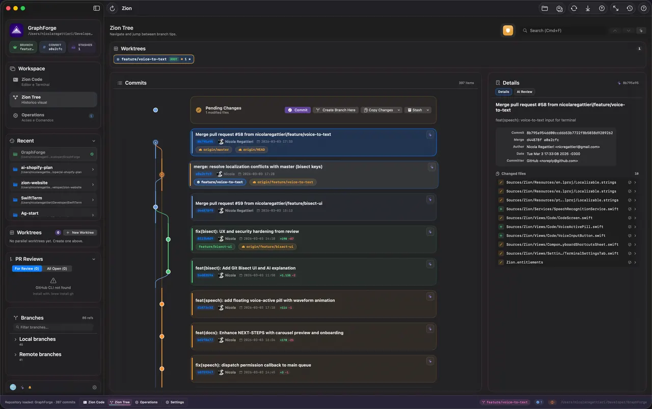The width and height of the screenshot is (652, 409).
Task: Click the Create Branch Here button
Action: coord(336,110)
